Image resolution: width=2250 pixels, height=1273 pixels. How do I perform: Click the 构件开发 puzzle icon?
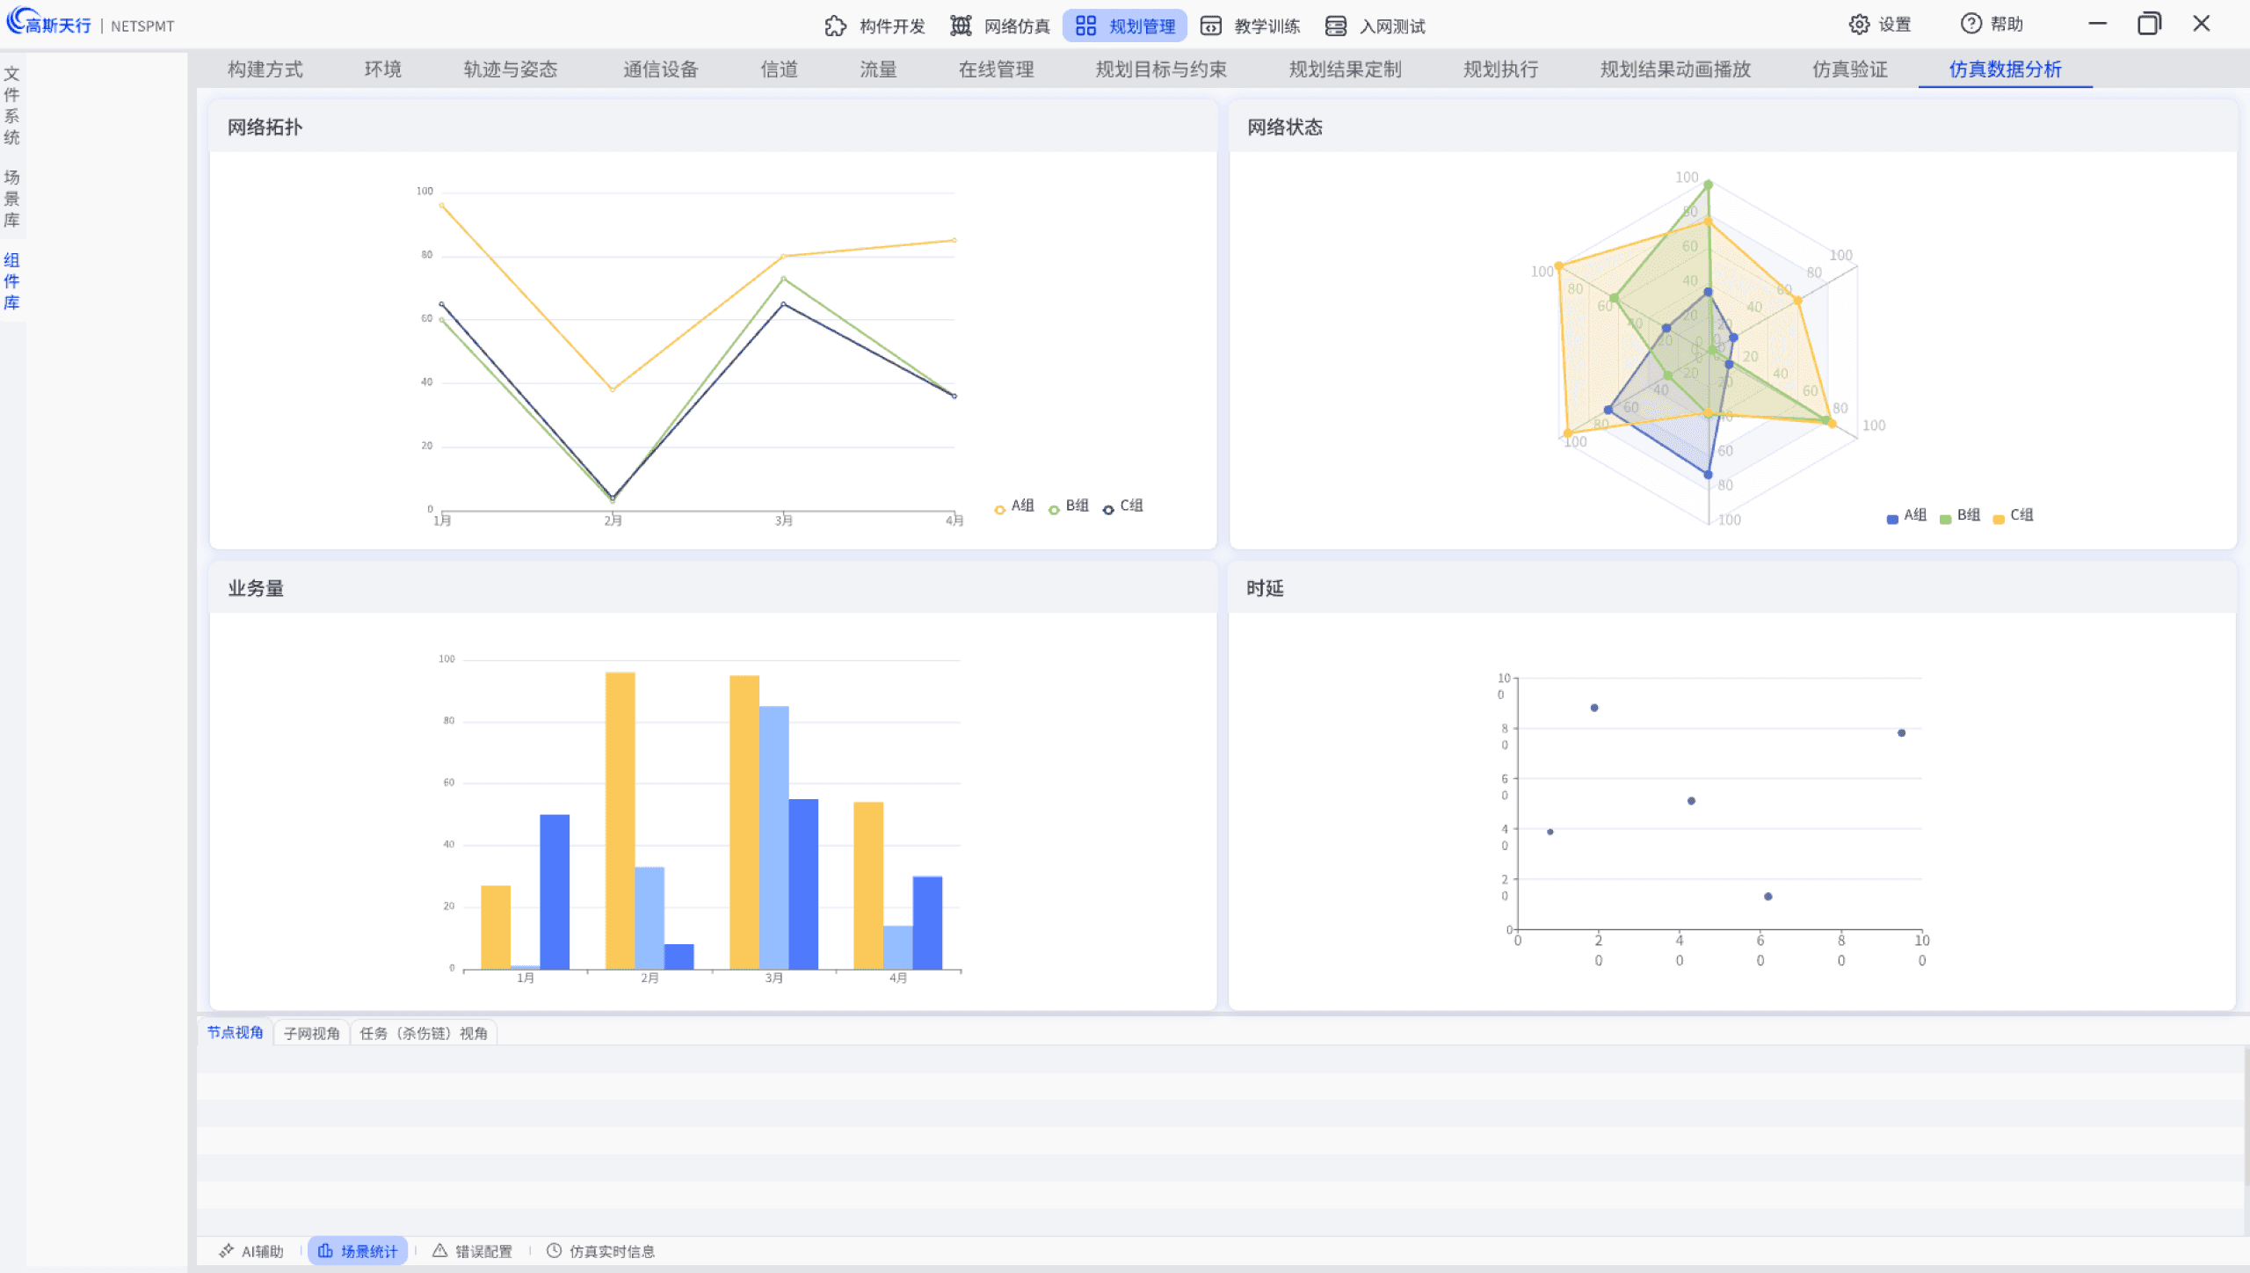tap(835, 26)
